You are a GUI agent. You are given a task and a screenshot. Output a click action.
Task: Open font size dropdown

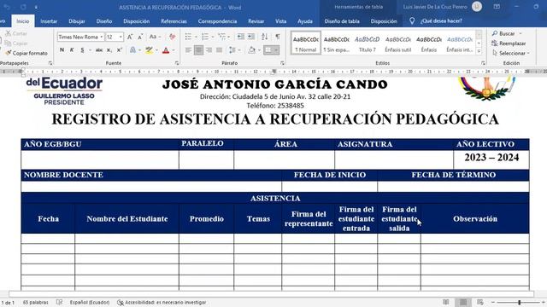click(121, 37)
